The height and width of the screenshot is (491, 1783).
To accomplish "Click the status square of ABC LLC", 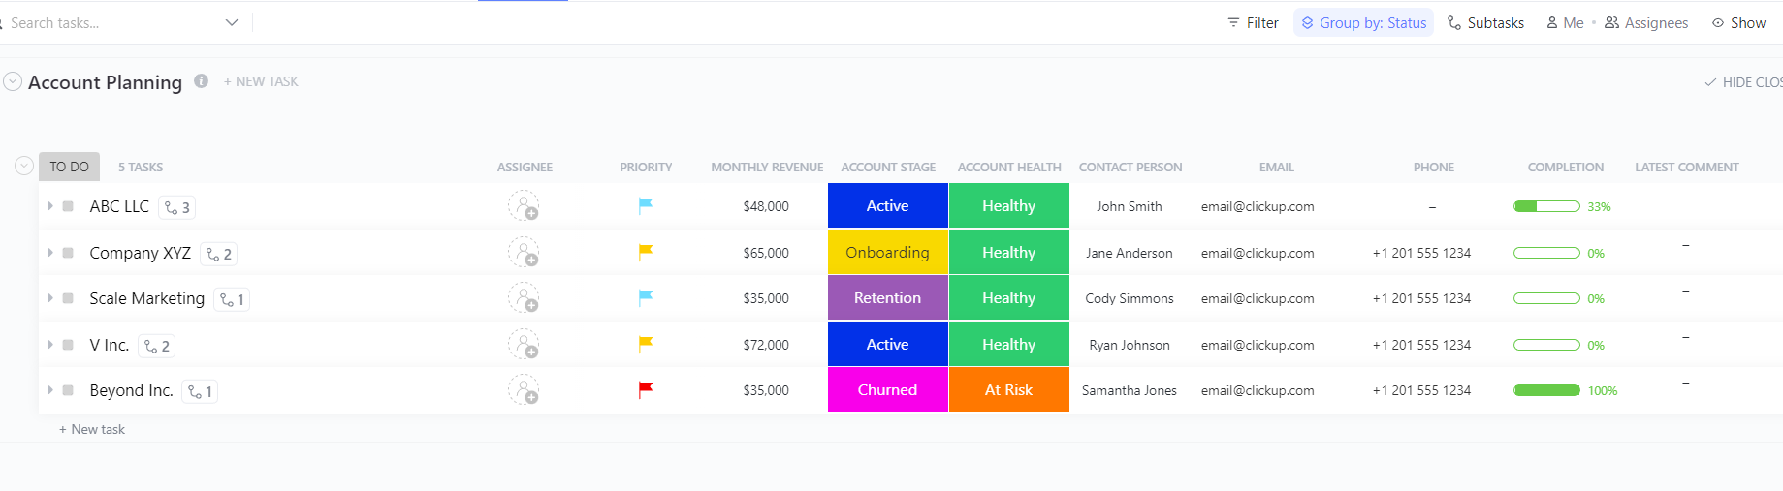I will click(68, 206).
